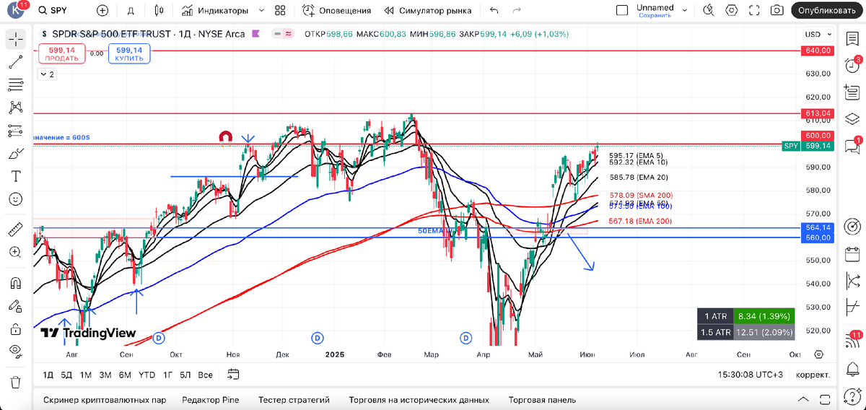
Task: Take a chart snapshot with camera icon
Action: pos(777,10)
